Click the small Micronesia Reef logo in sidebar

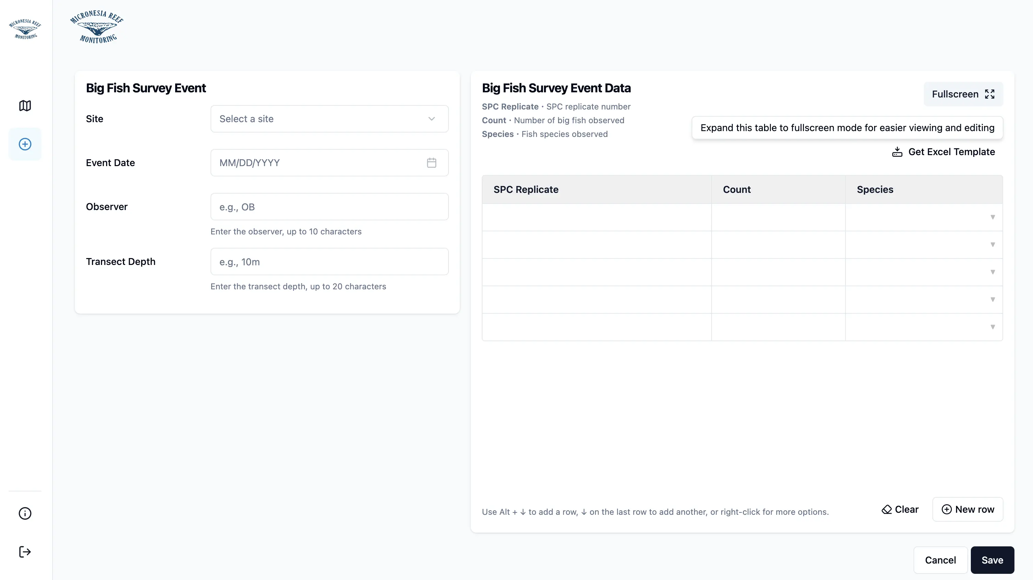25,28
